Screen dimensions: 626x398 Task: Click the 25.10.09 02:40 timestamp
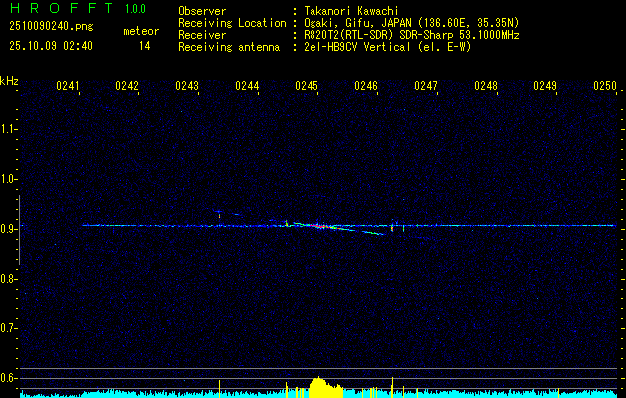tap(51, 46)
